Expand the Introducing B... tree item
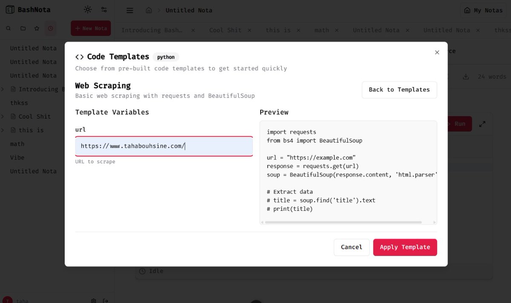511x303 pixels. coord(3,89)
